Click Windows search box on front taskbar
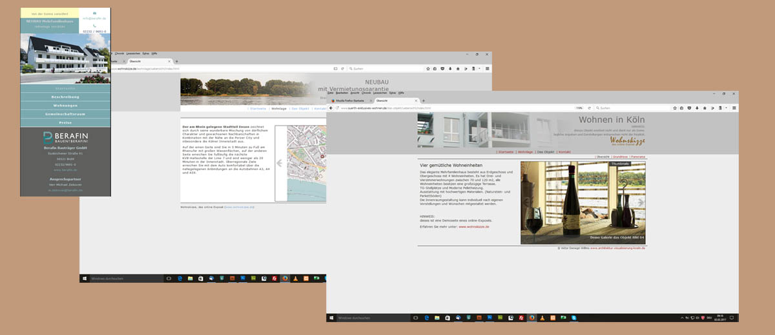The image size is (775, 335). tap(373, 318)
